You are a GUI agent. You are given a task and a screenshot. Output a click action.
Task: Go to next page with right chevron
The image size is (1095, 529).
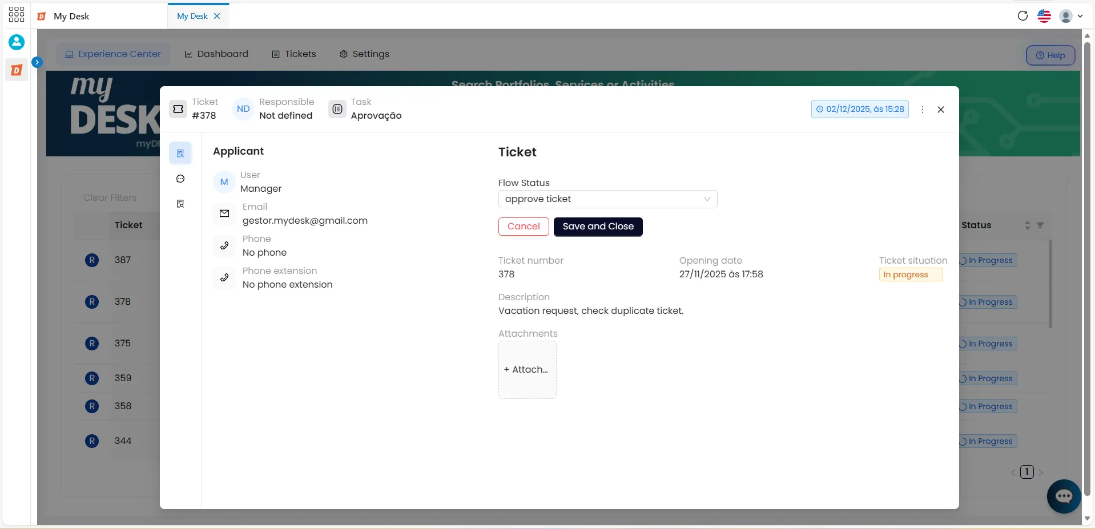[1041, 473]
